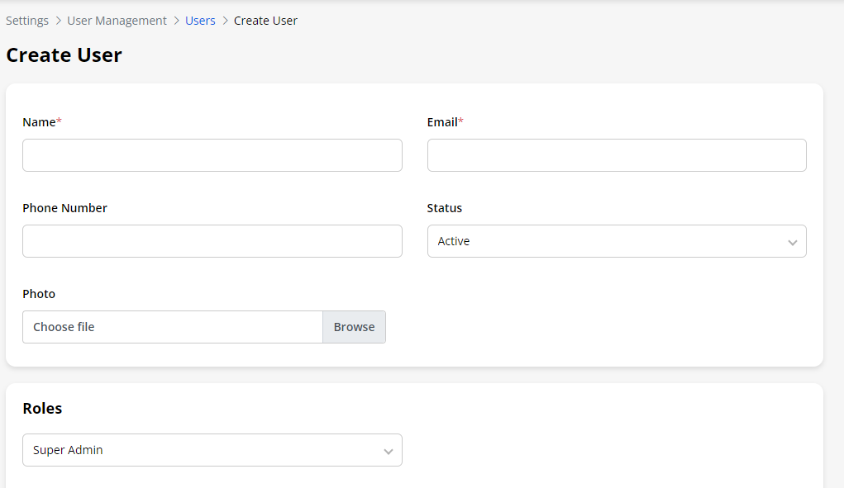844x488 pixels.
Task: Open the Users breadcrumb link
Action: 200,21
